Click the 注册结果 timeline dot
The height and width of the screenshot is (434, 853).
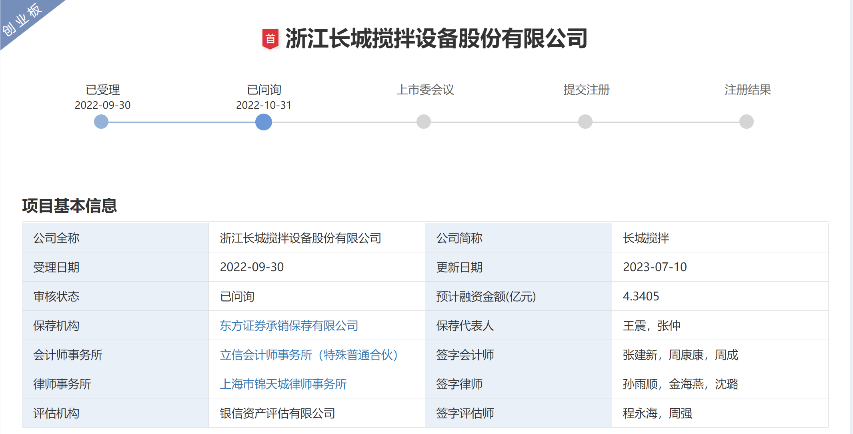[x=746, y=121]
